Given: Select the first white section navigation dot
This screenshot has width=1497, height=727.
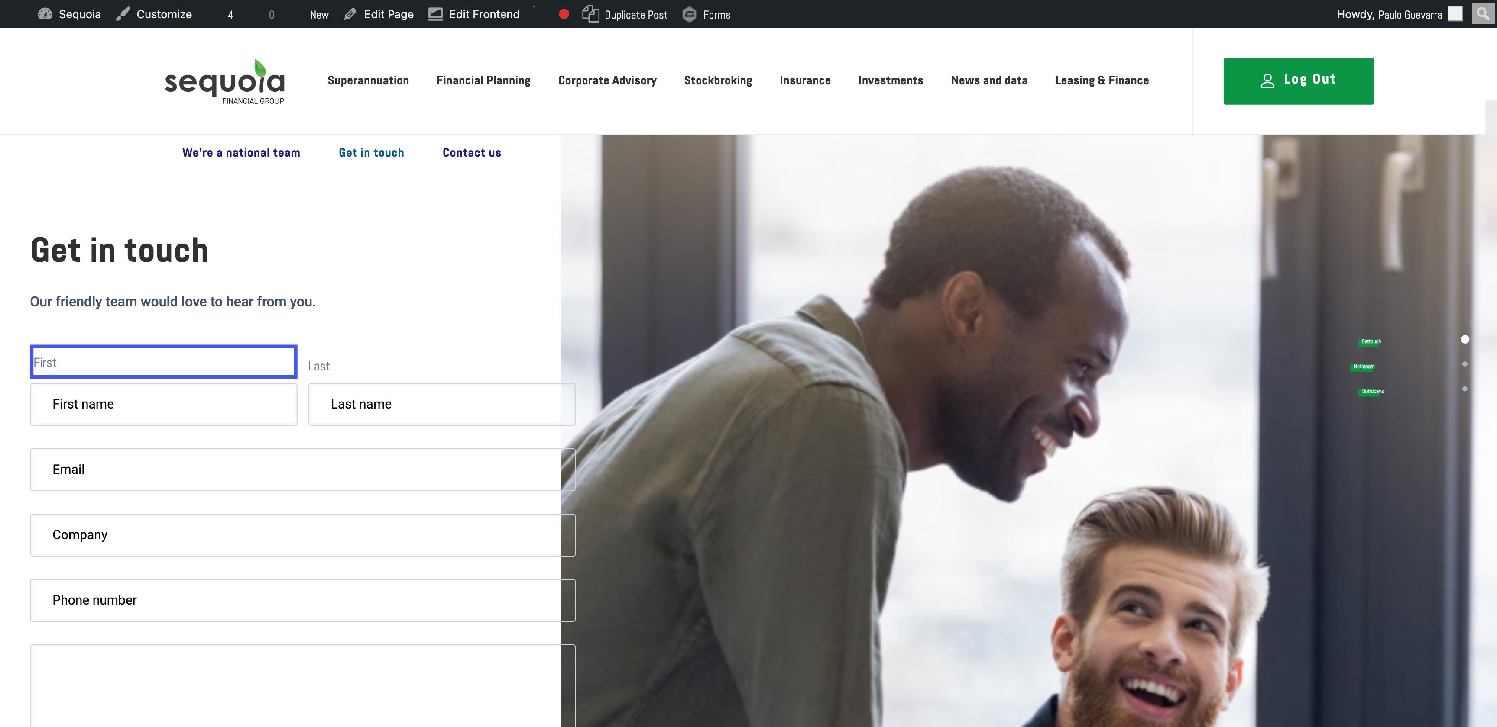Looking at the screenshot, I should [1465, 339].
